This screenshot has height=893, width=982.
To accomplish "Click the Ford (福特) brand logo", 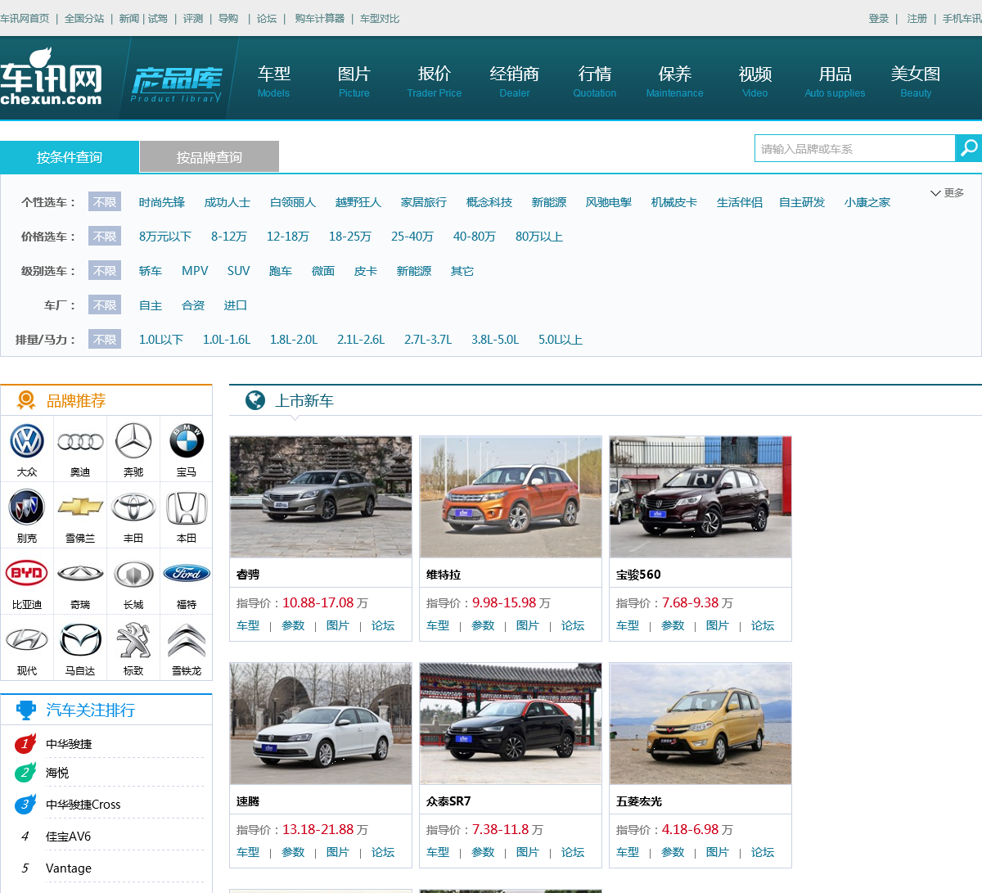I will (x=187, y=574).
